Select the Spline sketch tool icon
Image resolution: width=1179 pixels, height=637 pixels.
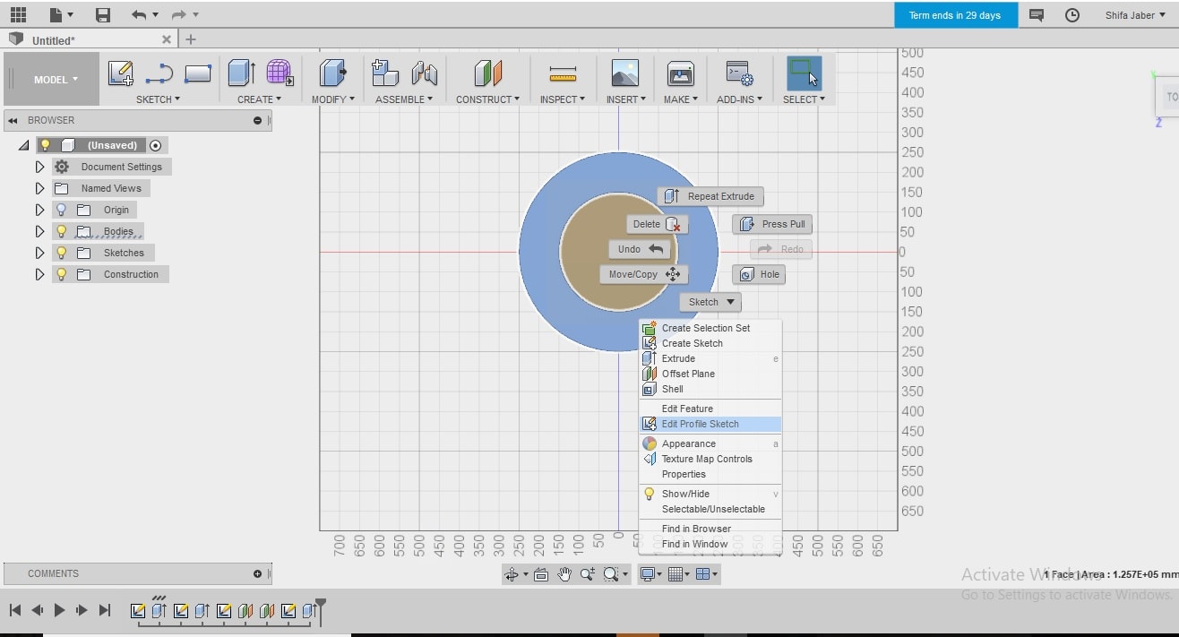pos(159,73)
